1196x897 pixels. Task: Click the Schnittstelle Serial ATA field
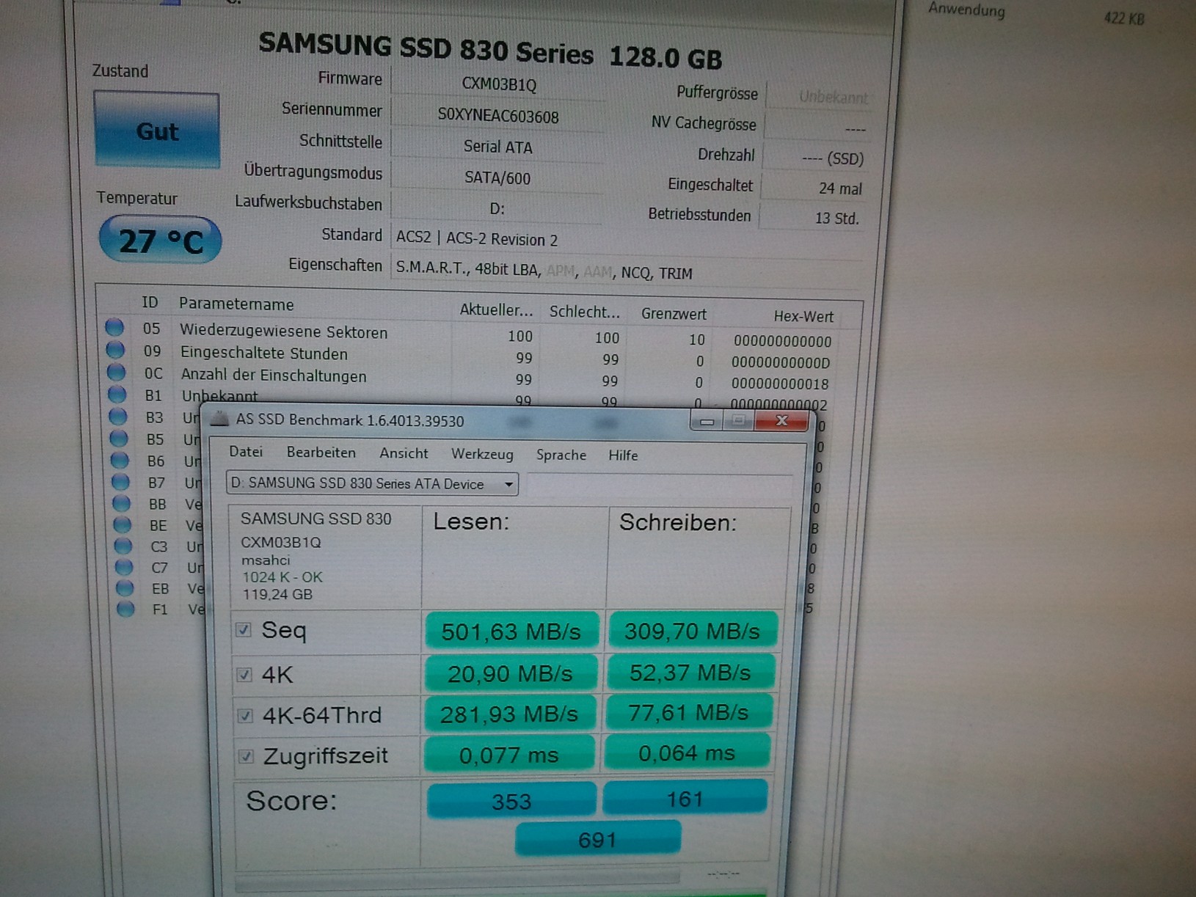tap(497, 147)
